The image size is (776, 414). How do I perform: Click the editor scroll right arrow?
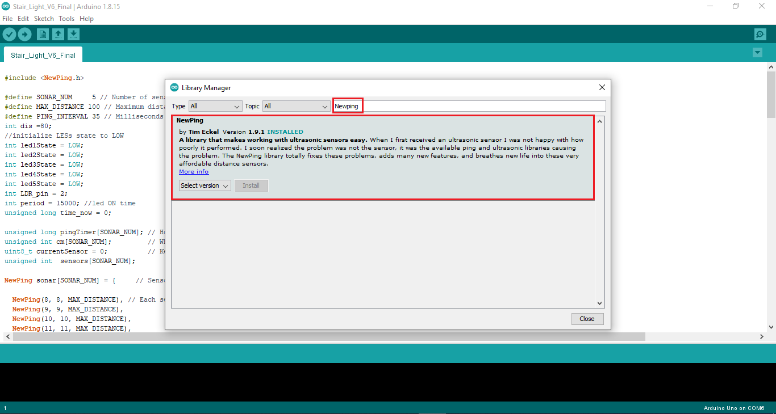pyautogui.click(x=762, y=336)
